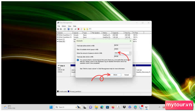Viewport: 195px width, 112px height.
Task: Click the Windows Start button
Action: [x=51, y=107]
